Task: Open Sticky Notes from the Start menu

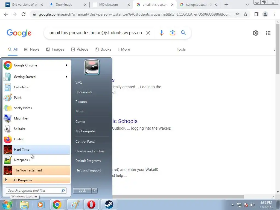Action: click(x=37, y=108)
